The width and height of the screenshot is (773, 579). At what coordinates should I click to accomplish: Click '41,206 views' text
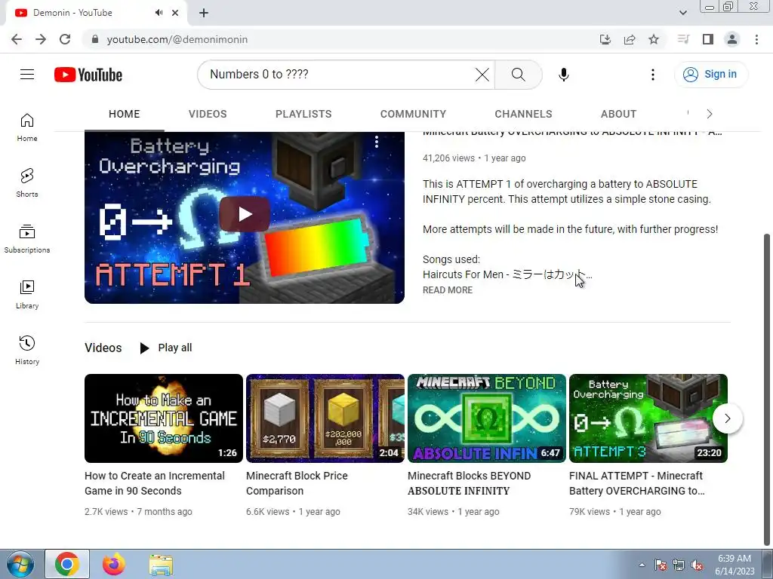click(448, 158)
